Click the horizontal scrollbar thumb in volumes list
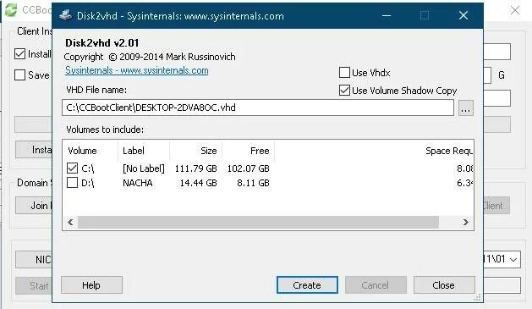 pyautogui.click(x=258, y=222)
